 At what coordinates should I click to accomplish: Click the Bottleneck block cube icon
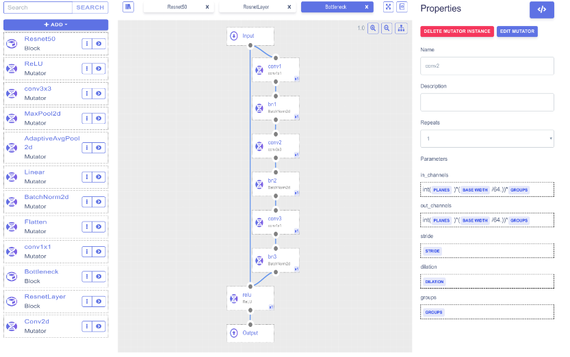[12, 276]
